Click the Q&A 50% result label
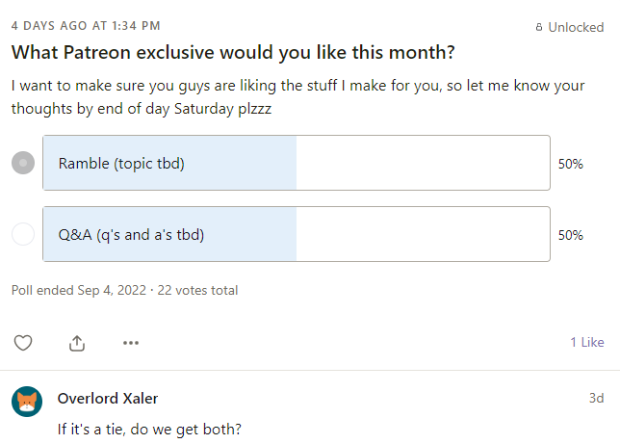 coord(571,235)
